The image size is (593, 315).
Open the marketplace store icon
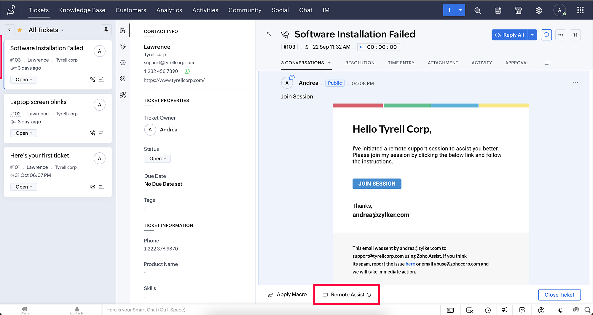[518, 10]
